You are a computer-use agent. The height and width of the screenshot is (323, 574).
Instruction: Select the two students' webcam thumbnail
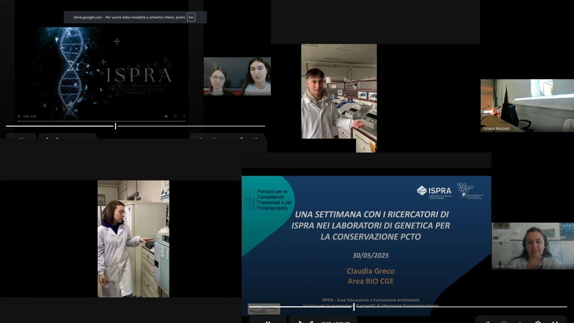pyautogui.click(x=237, y=76)
